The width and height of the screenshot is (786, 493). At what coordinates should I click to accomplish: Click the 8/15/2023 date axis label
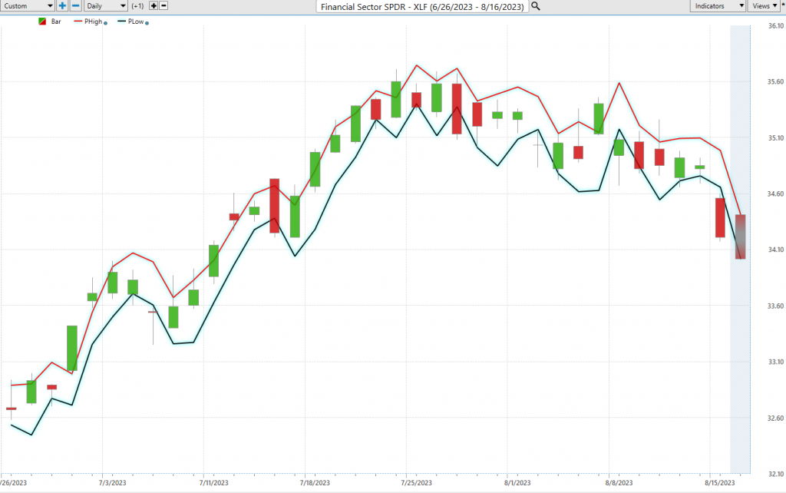pyautogui.click(x=720, y=483)
